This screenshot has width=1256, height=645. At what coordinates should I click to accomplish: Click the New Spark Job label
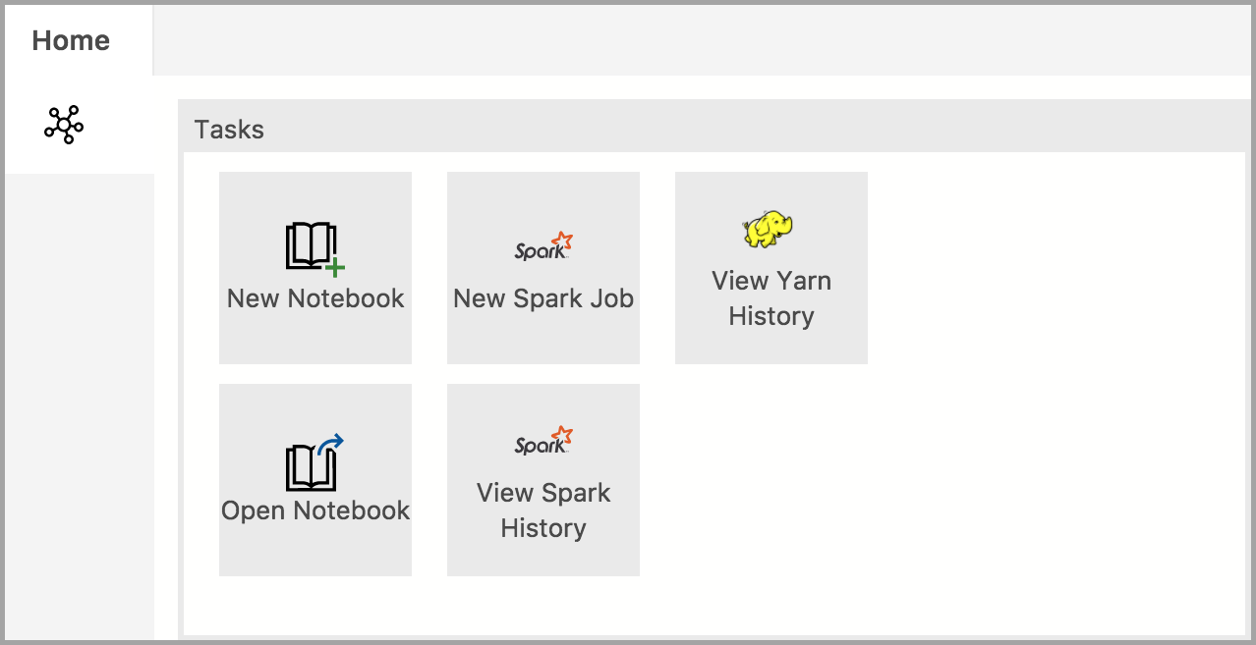pos(543,298)
